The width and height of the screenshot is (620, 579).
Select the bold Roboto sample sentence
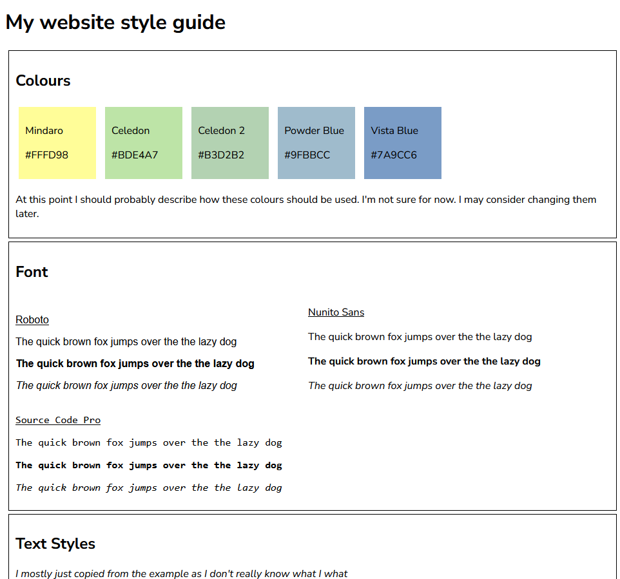pos(135,363)
